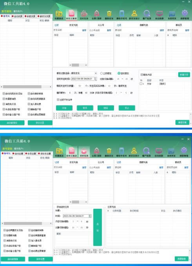Open purple gear management icon, lower window
Screen dimensions: 192x266
click(184, 152)
